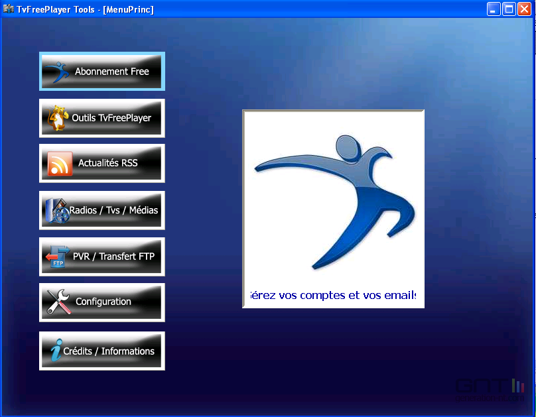Open Crédits / Informations

point(102,351)
